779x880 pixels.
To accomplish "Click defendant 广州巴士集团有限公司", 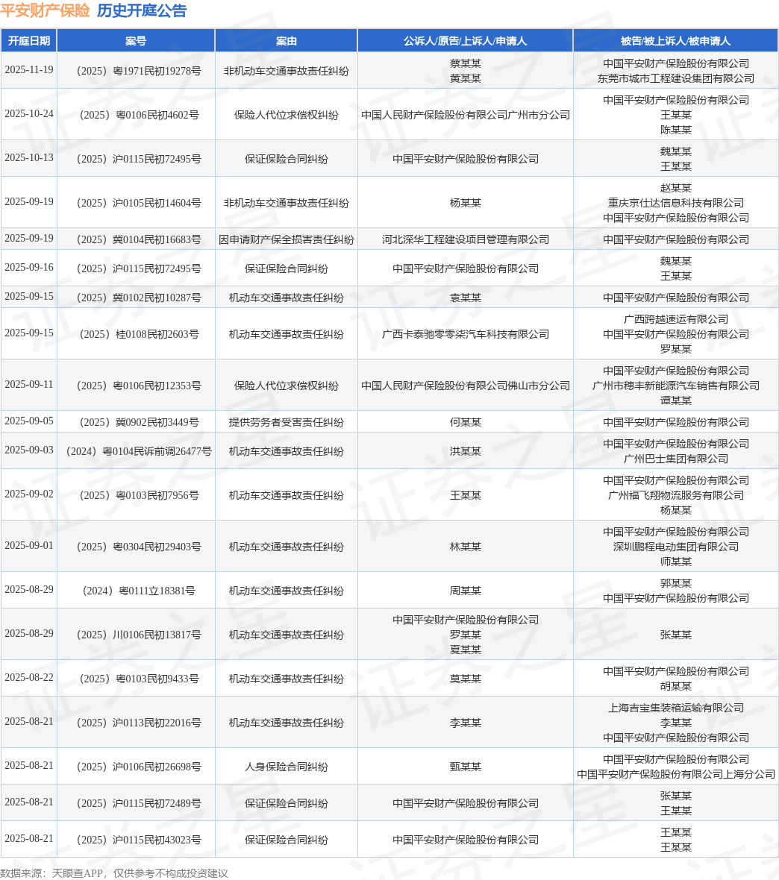I will 676,459.
